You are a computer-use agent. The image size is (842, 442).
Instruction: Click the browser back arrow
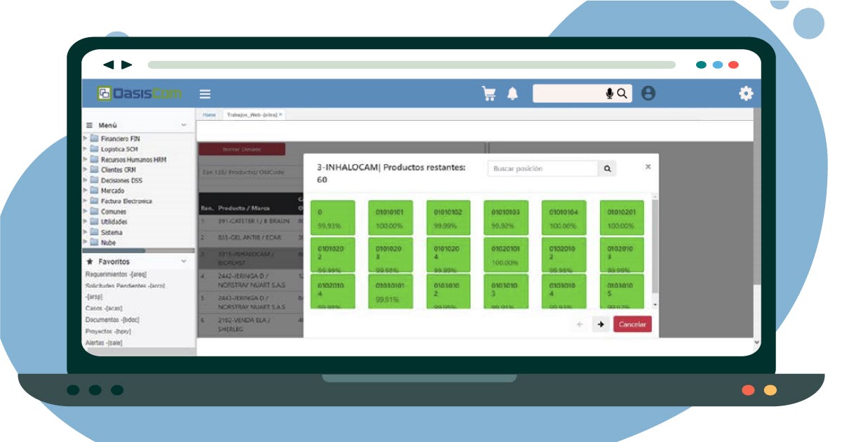[109, 65]
